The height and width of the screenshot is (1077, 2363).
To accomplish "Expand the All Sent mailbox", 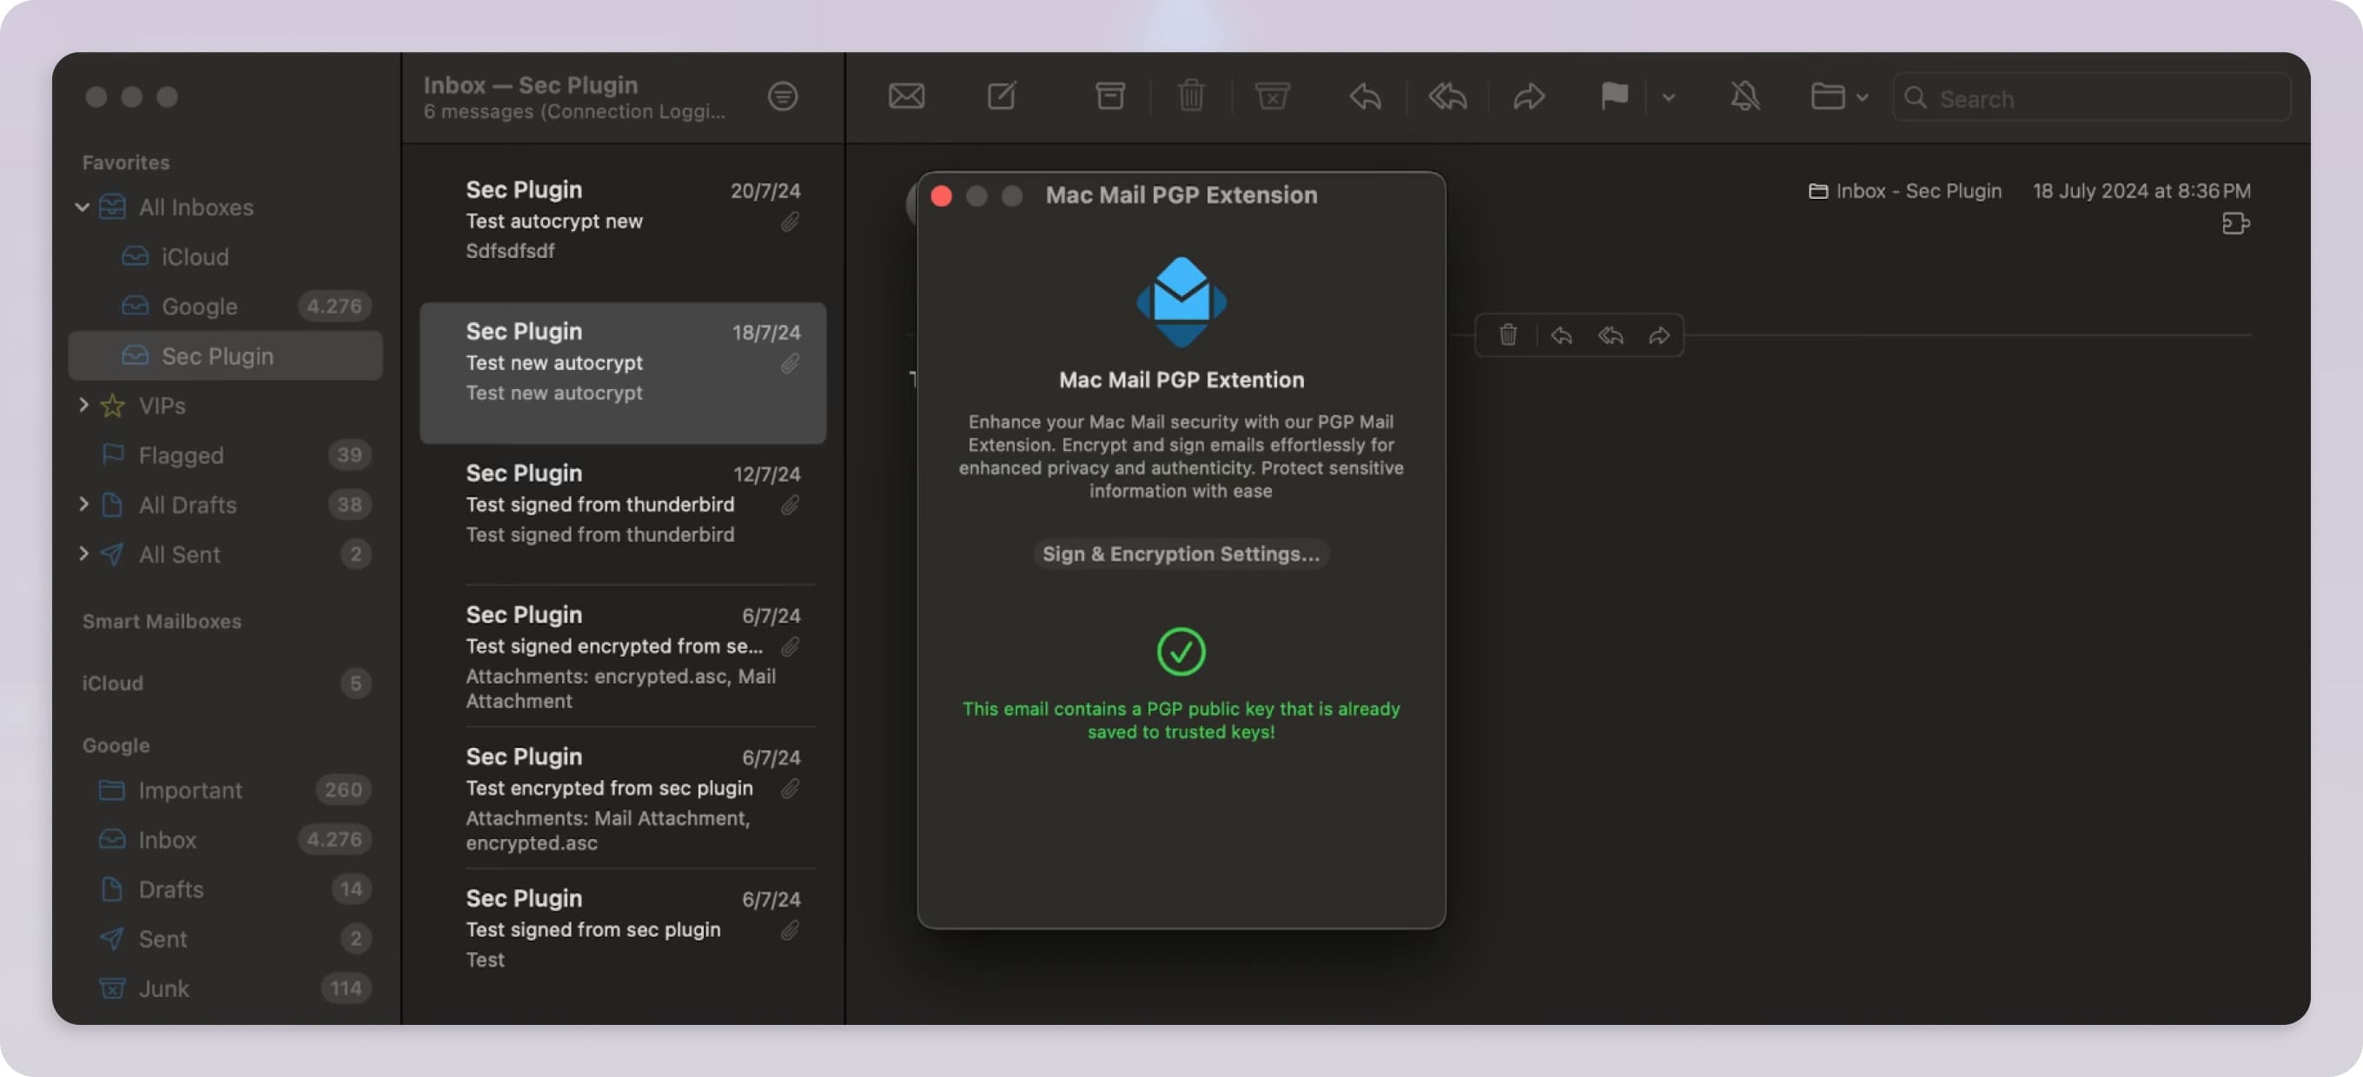I will click(84, 554).
